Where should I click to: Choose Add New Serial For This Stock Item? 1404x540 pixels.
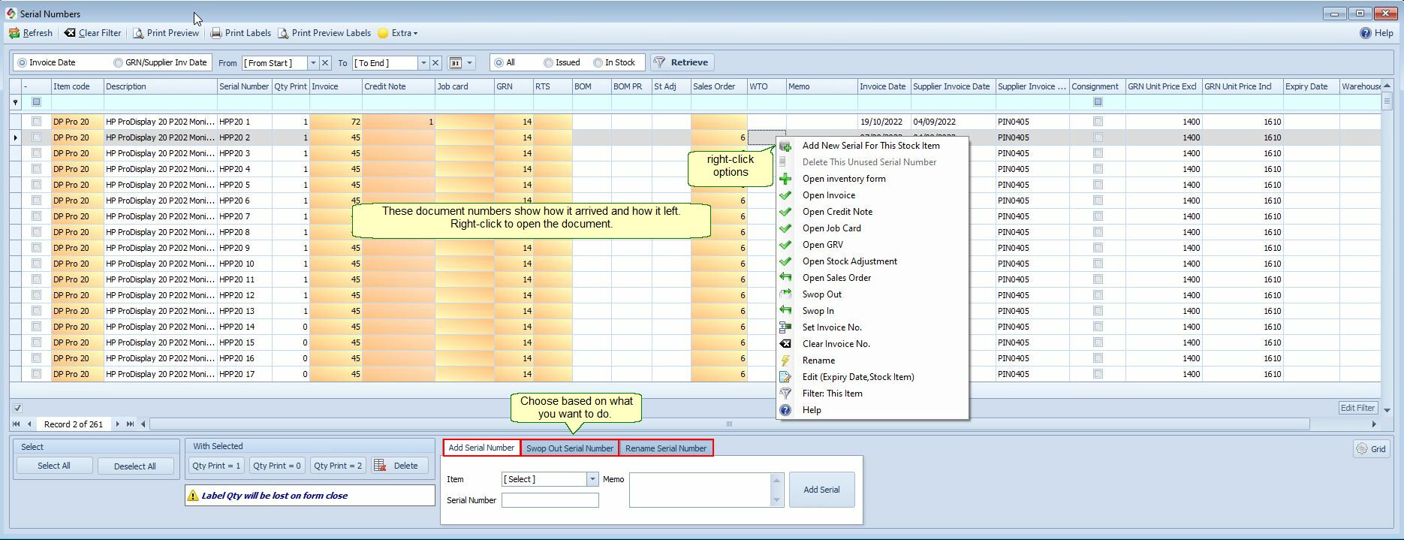pos(871,146)
